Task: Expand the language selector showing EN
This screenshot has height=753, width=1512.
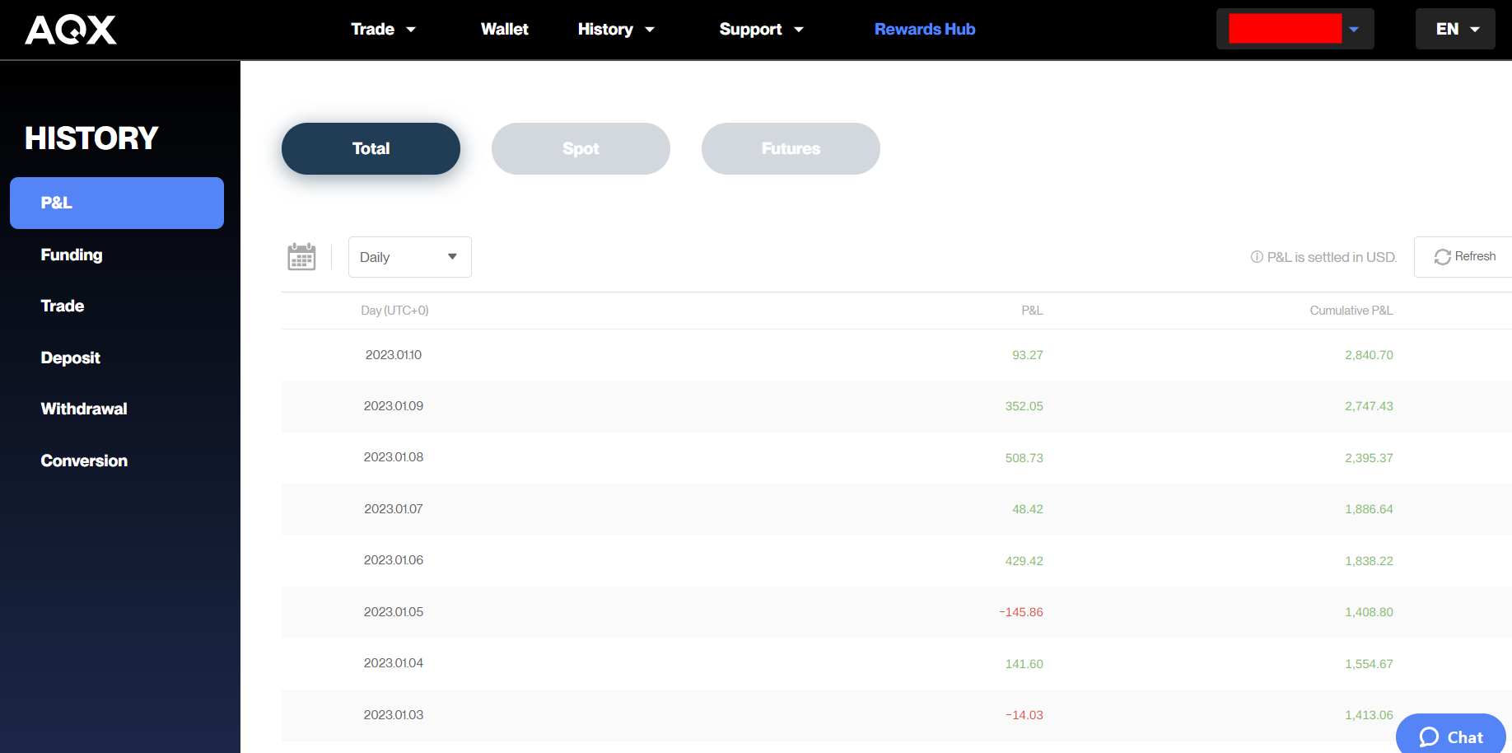Action: (x=1455, y=29)
